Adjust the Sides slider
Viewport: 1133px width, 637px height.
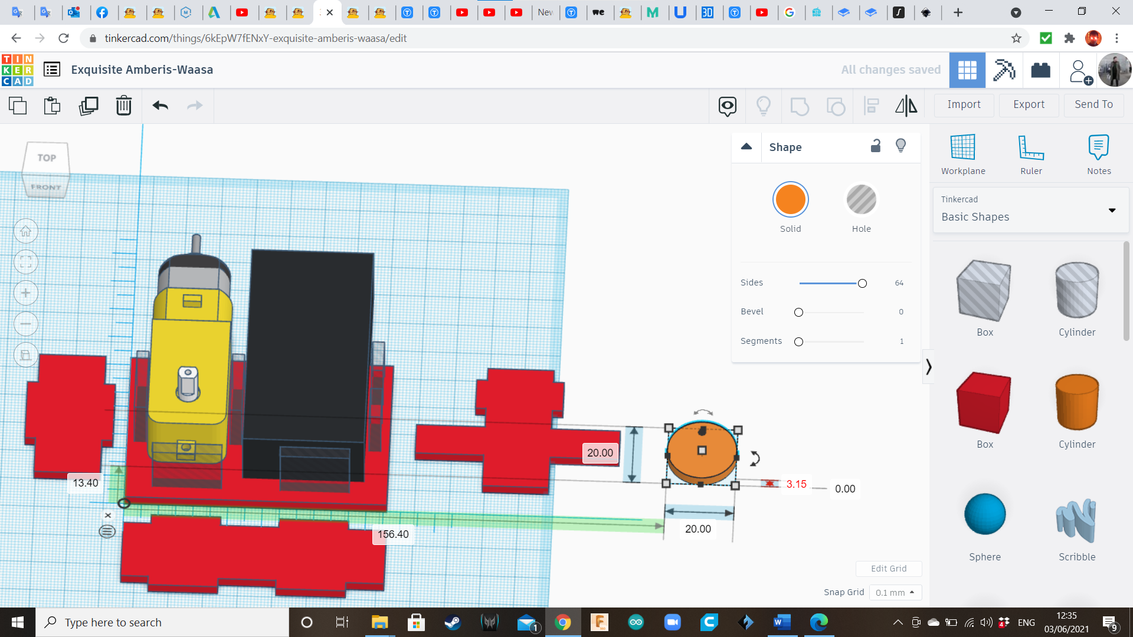coord(862,283)
